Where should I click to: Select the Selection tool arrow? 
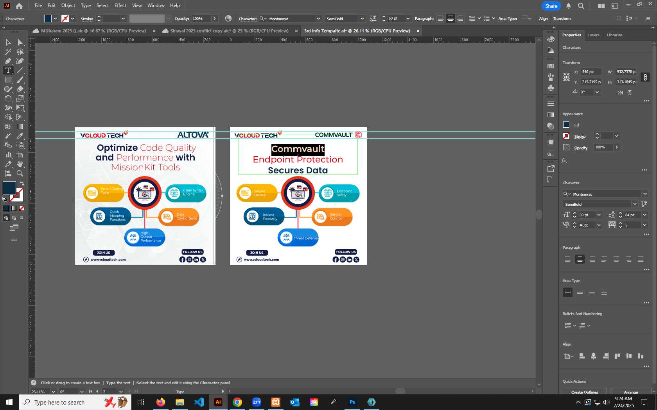pos(8,42)
